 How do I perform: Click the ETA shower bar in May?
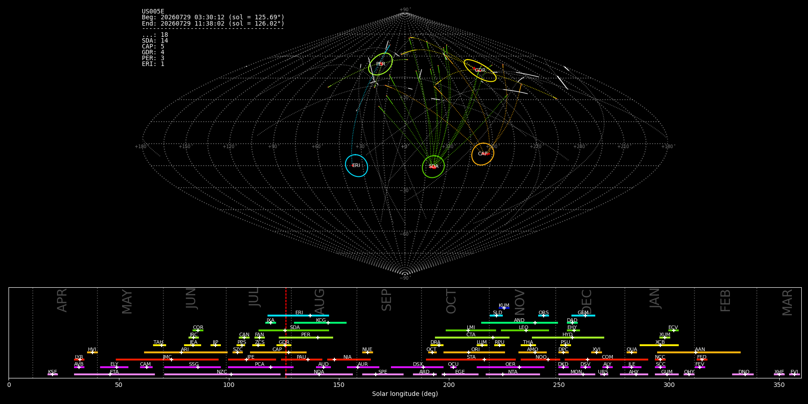114,374
